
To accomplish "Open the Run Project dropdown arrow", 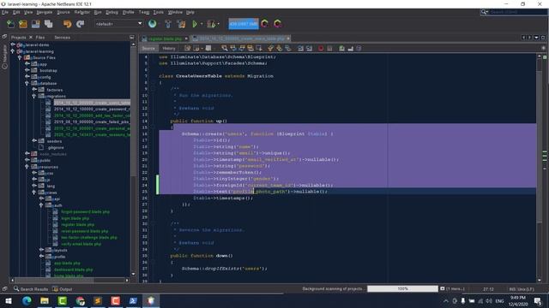I will click(x=202, y=24).
